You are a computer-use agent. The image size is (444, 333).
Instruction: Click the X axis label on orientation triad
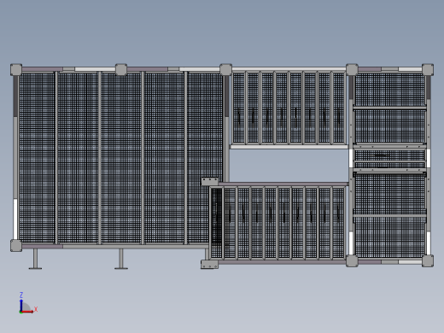click(36, 309)
